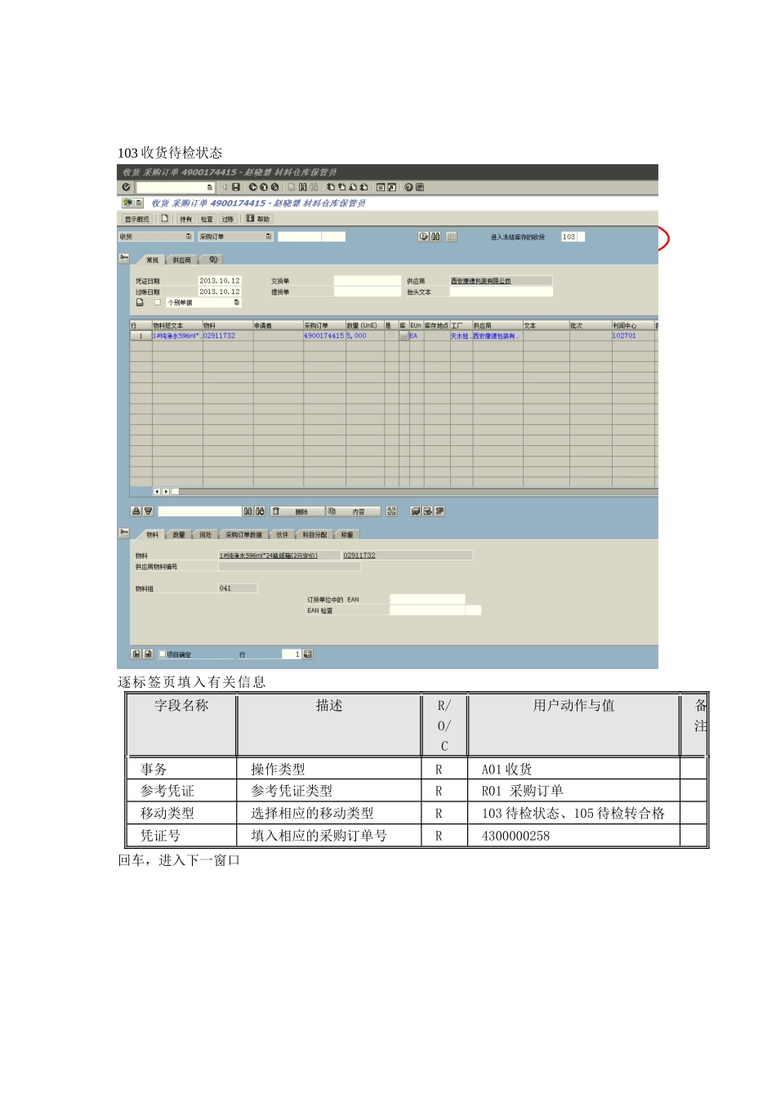Click the Generate shortcut icon
Screen dimensions: 776x1098
coord(392,187)
